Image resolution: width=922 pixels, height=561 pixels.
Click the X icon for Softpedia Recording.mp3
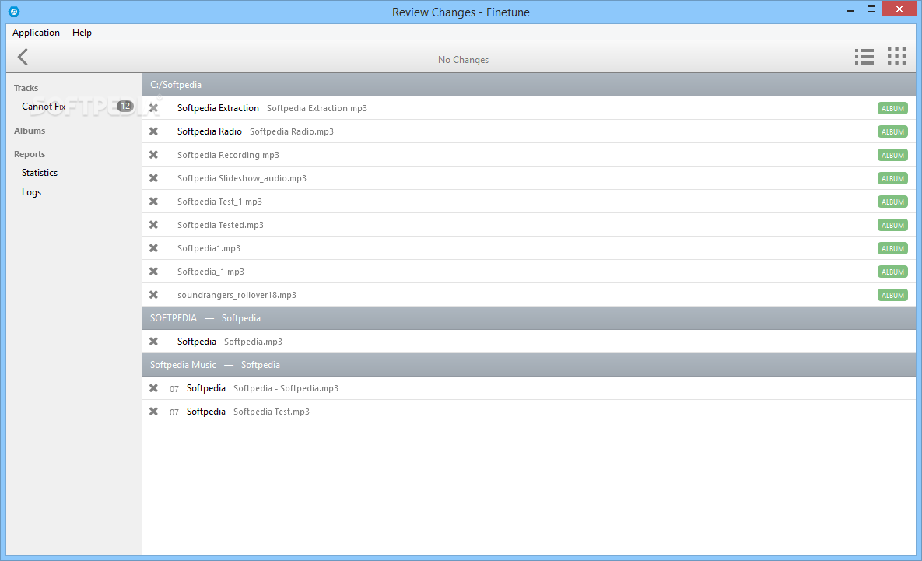pos(153,155)
